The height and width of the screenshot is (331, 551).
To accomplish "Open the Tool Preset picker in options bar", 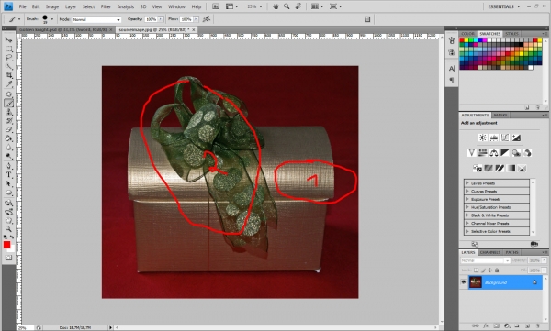I will click(x=14, y=19).
